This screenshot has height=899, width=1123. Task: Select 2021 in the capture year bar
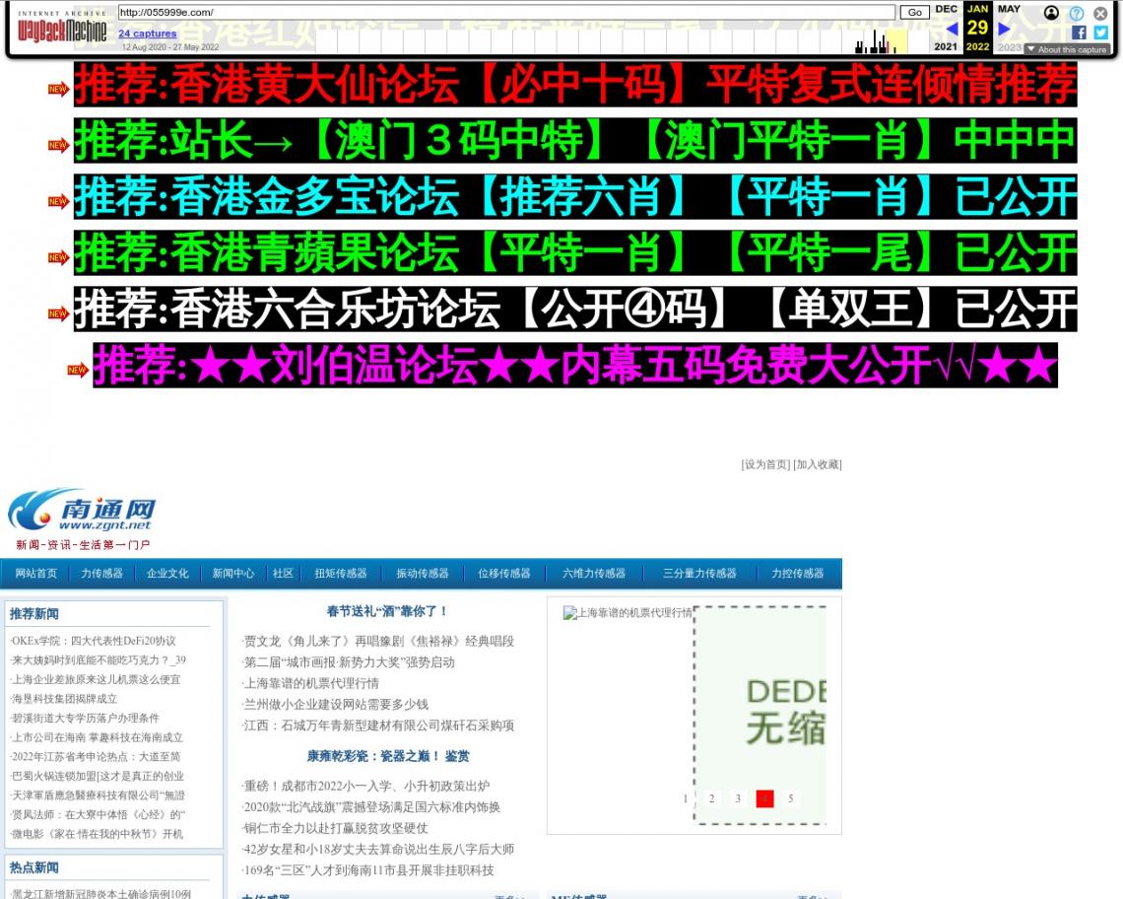coord(946,46)
